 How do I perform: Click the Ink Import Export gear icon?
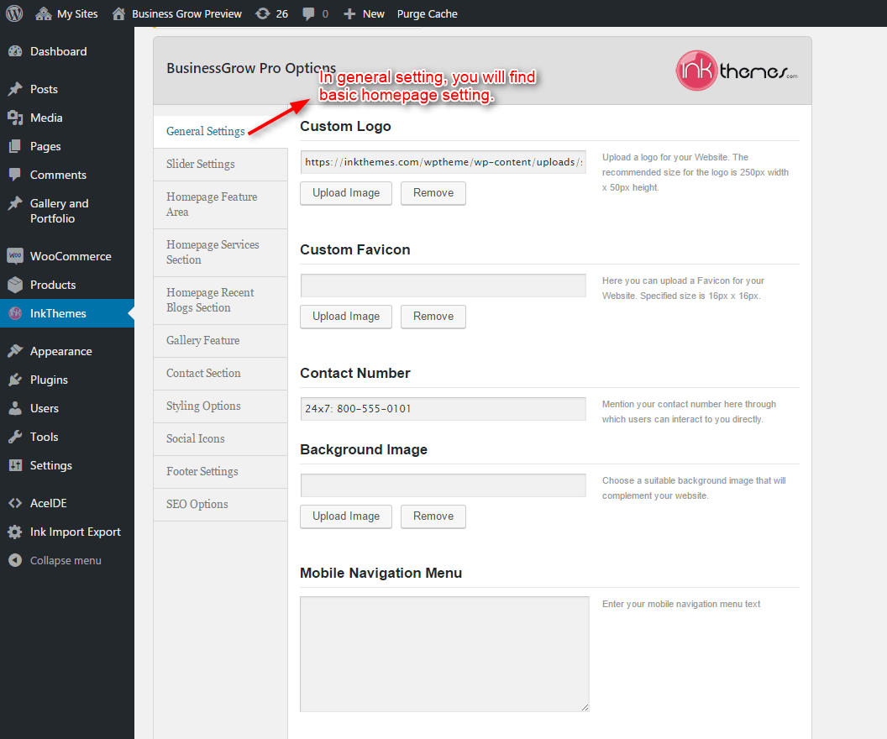(15, 532)
